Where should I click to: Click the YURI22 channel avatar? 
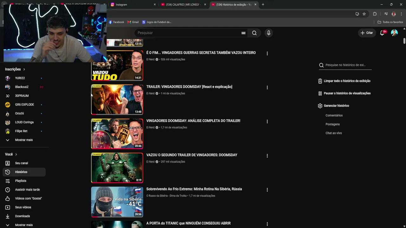[8, 78]
